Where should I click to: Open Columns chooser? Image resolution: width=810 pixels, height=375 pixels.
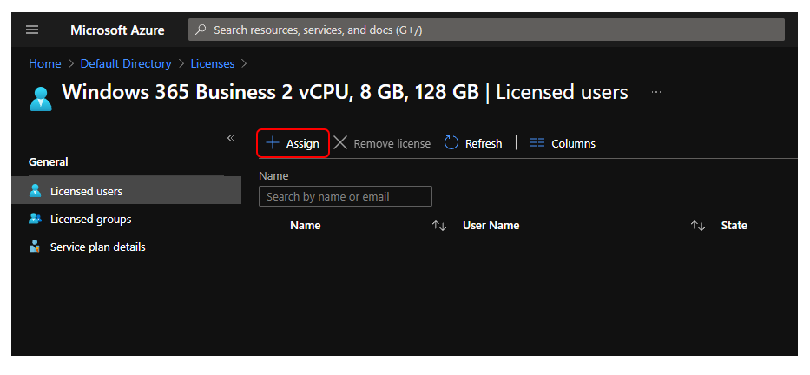(563, 143)
